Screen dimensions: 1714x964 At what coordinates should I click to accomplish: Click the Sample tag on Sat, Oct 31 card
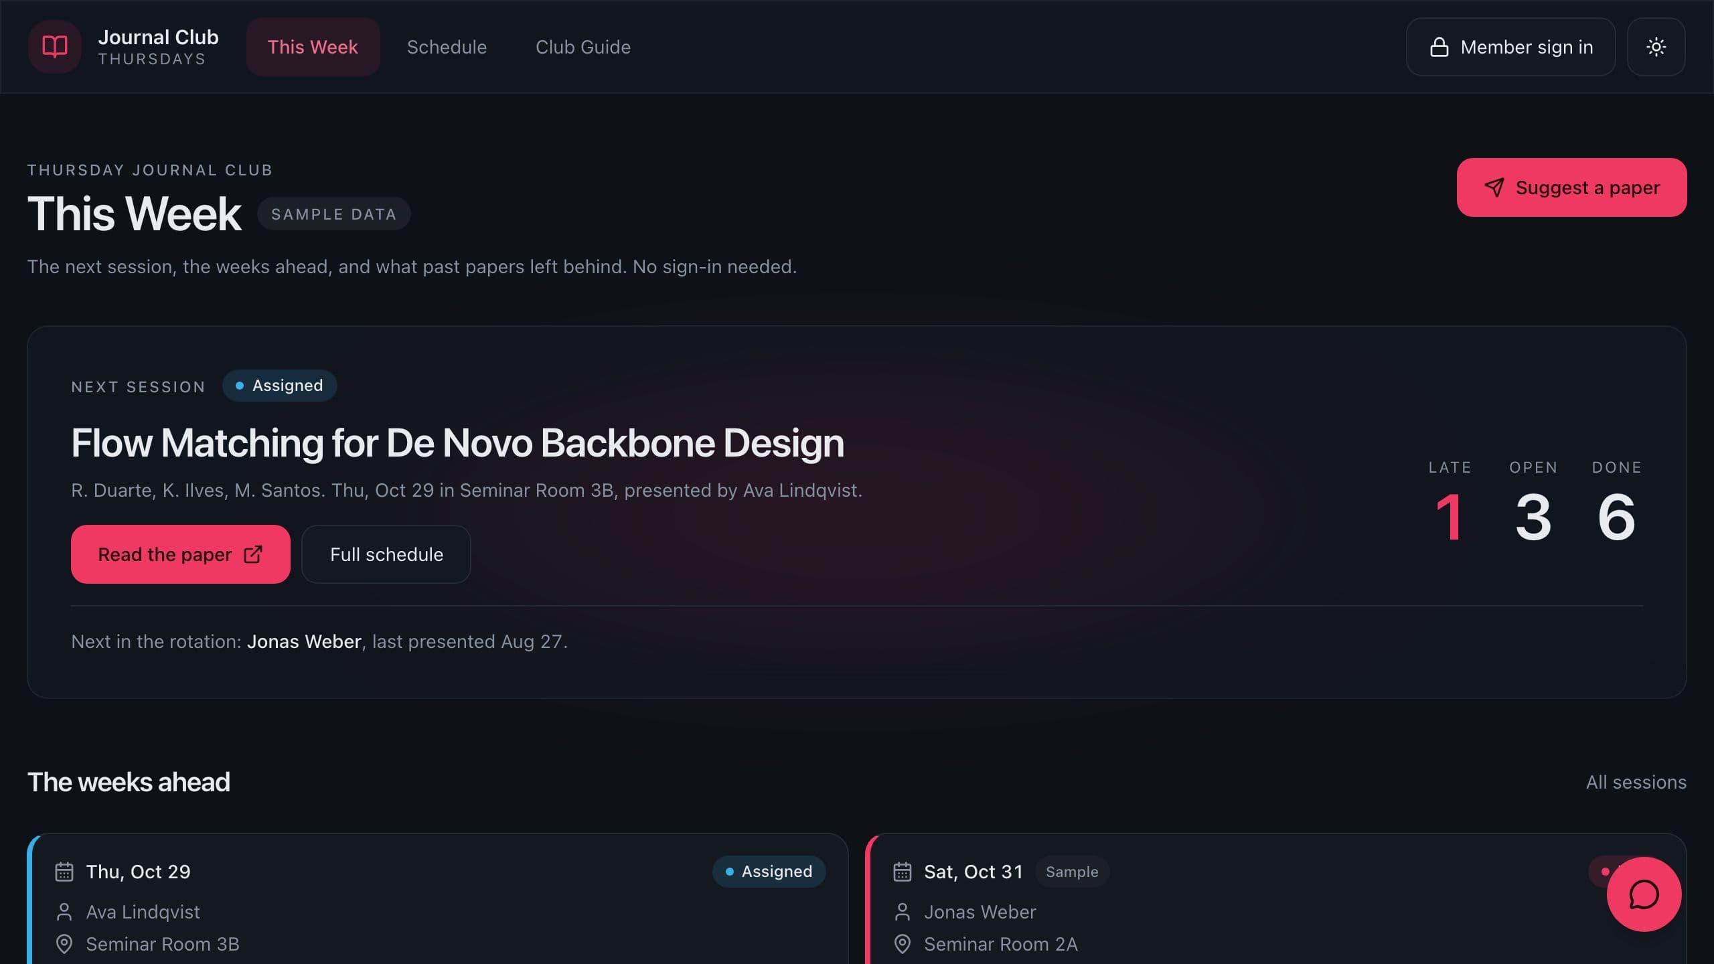pos(1072,872)
